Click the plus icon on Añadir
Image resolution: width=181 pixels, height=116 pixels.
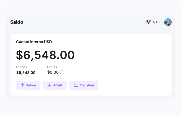click(x=49, y=85)
